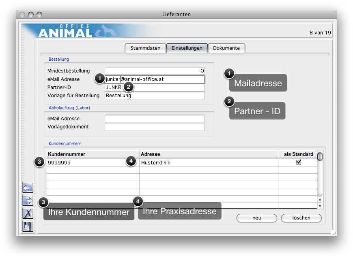Select the Einstellungen tab
The image size is (353, 258).
pyautogui.click(x=187, y=48)
